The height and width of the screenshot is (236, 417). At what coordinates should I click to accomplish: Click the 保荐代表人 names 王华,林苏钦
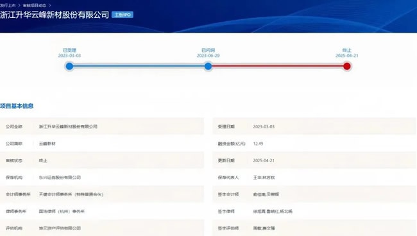pos(264,177)
